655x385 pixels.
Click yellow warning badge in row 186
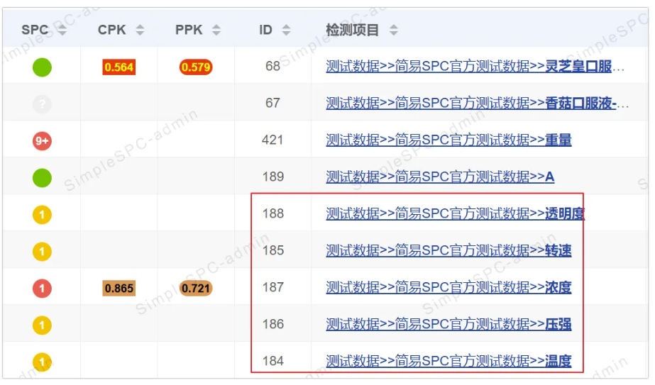coord(42,325)
